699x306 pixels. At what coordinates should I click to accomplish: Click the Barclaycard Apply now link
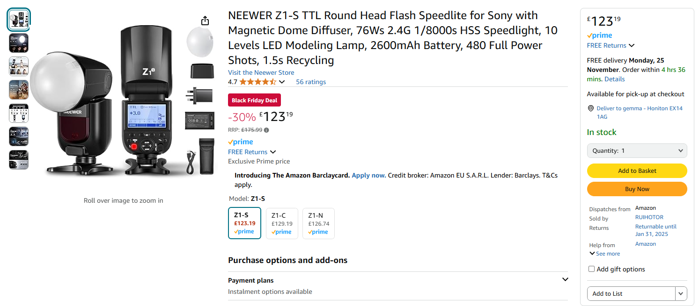pyautogui.click(x=369, y=175)
